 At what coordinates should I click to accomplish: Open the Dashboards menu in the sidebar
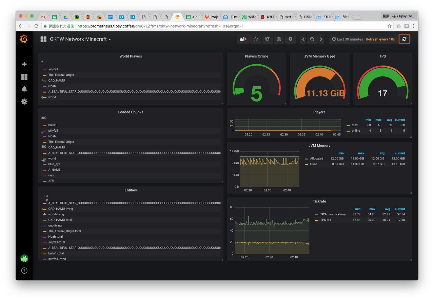pos(24,77)
